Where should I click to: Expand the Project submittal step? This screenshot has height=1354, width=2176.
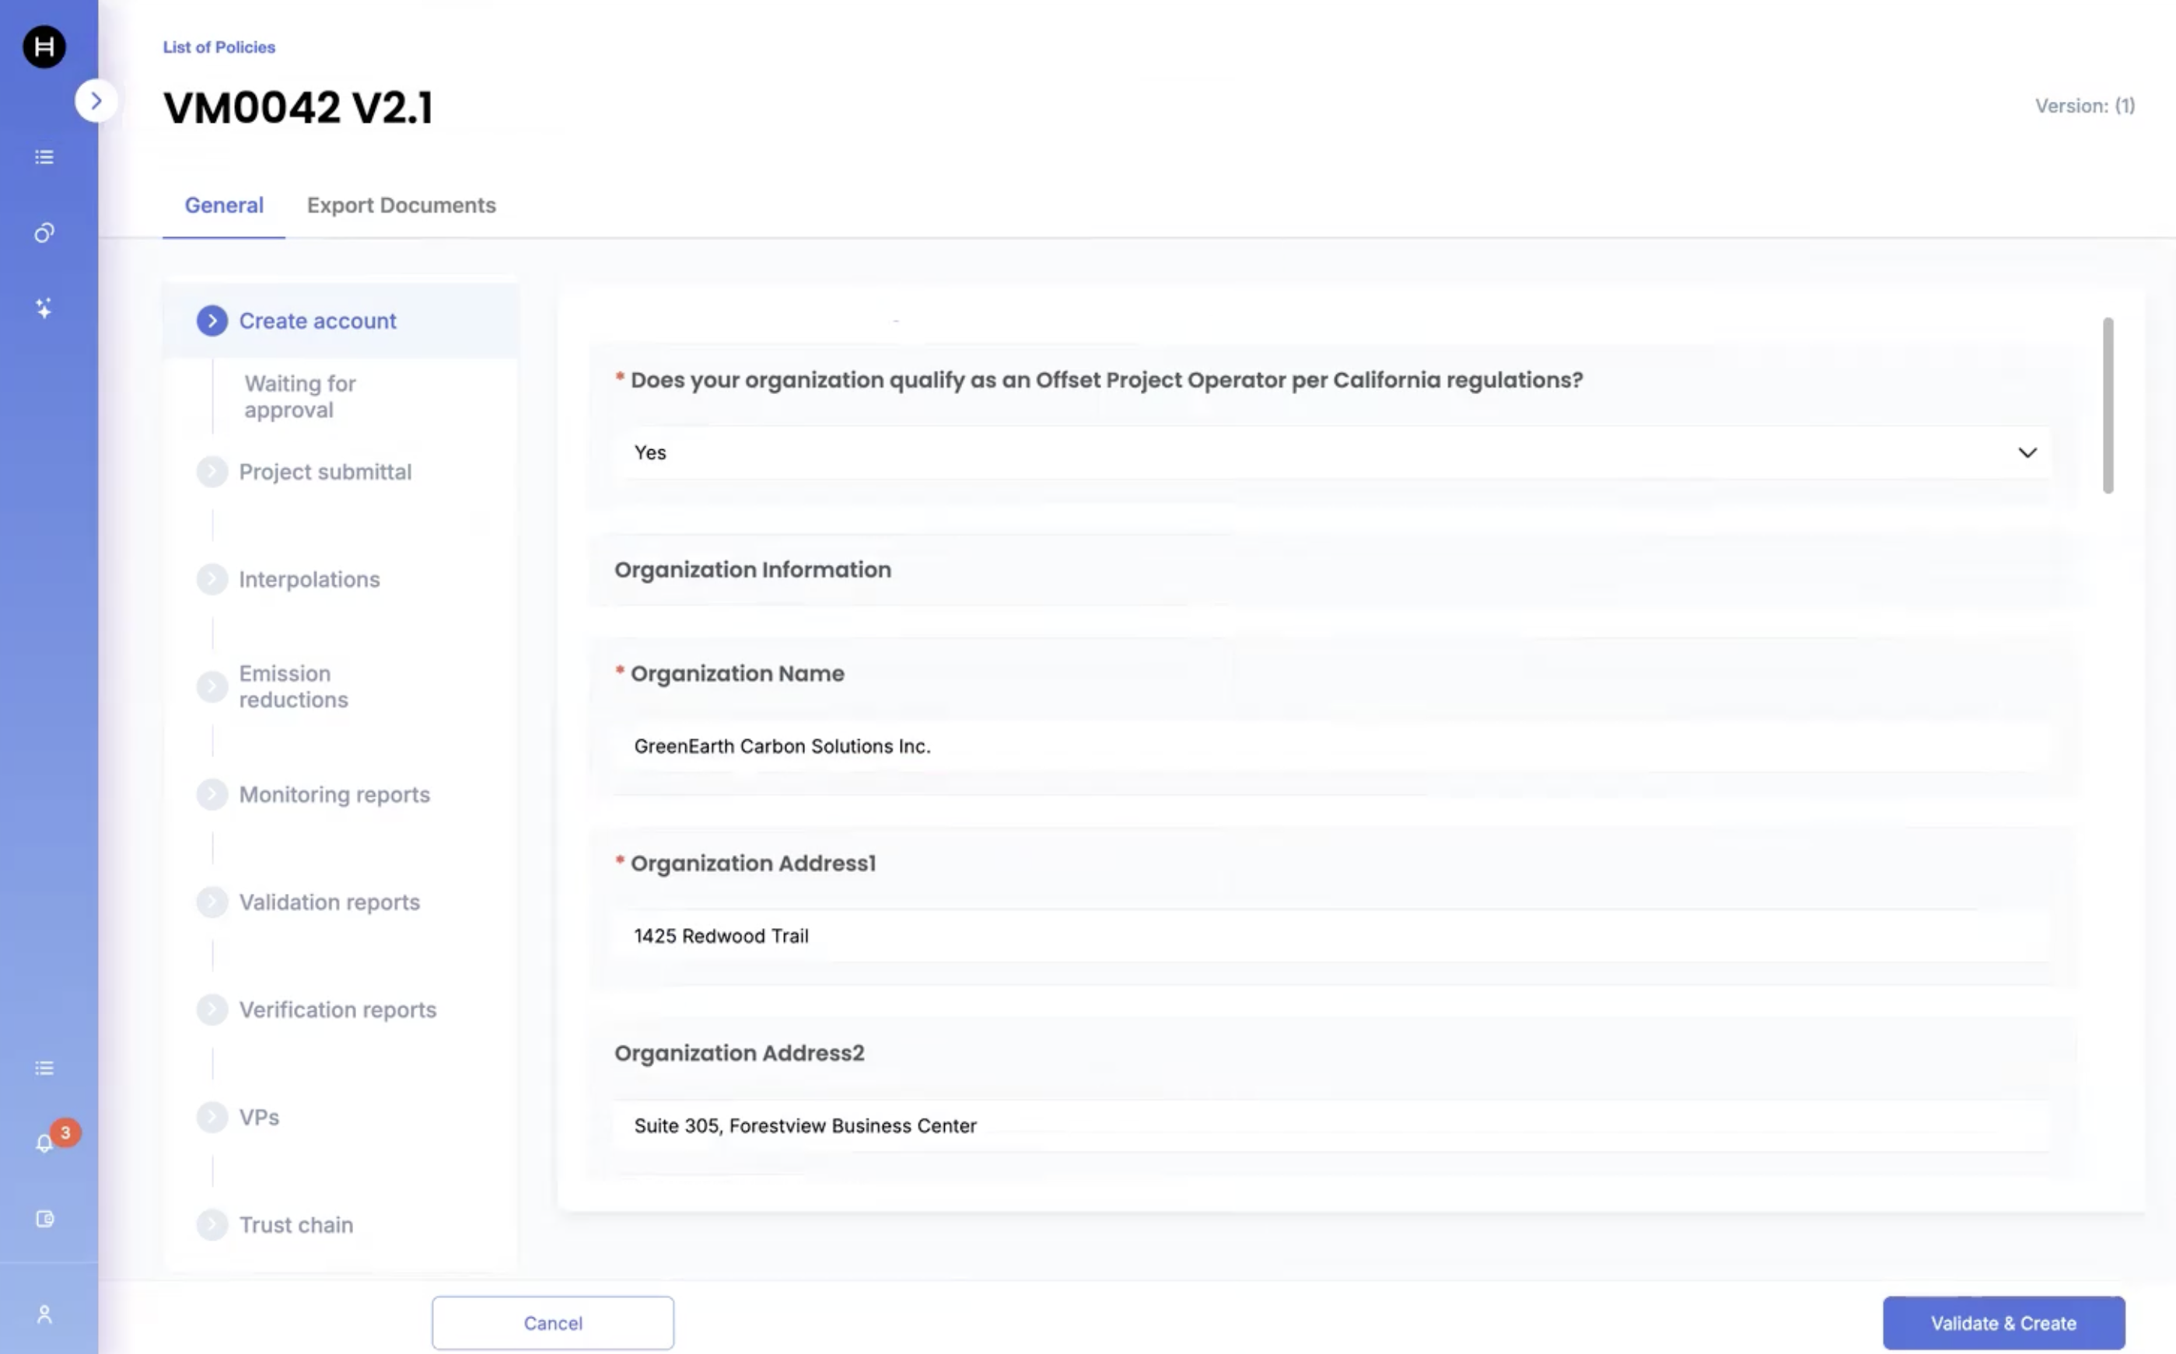tap(324, 472)
